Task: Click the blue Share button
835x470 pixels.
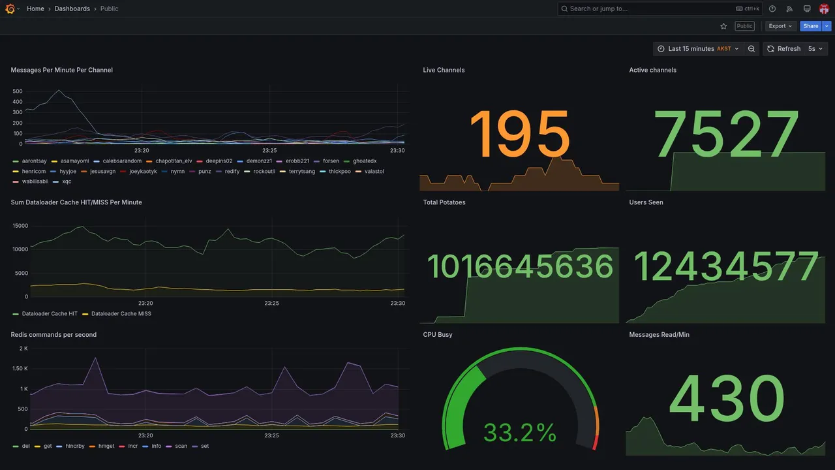Action: [x=811, y=26]
